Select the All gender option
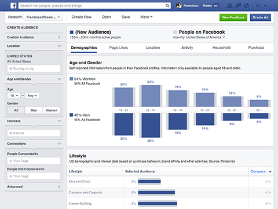278x209 pixels. coord(16,110)
